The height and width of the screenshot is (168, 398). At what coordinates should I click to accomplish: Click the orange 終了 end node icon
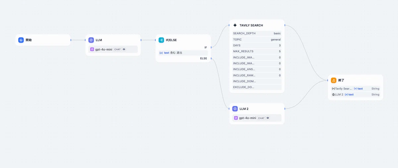tap(334, 80)
